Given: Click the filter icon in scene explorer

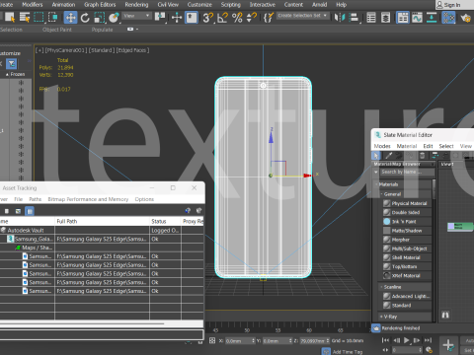Looking at the screenshot, I should [x=12, y=64].
